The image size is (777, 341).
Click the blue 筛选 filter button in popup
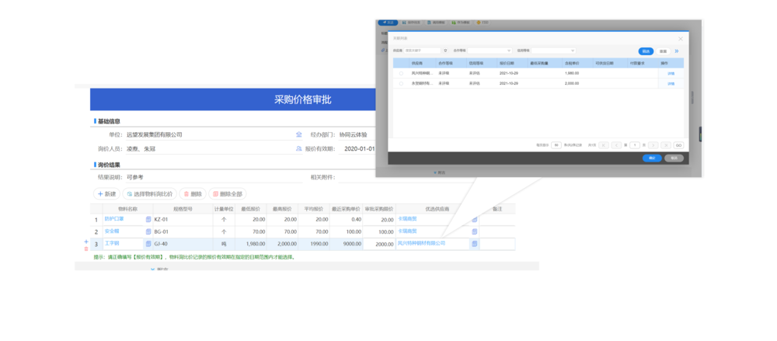[646, 51]
